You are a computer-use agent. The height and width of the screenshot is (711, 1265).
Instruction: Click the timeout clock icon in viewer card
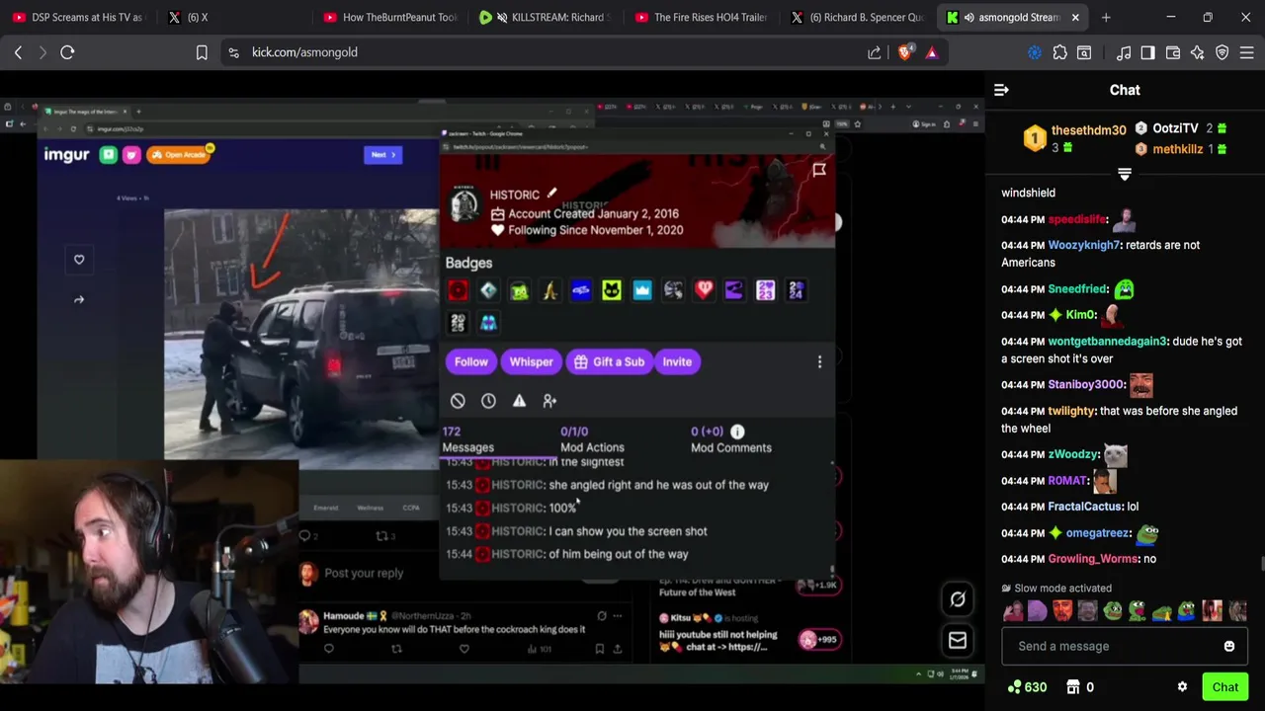[x=488, y=401]
